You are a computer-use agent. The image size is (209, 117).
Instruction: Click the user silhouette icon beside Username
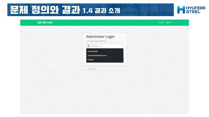(89, 46)
